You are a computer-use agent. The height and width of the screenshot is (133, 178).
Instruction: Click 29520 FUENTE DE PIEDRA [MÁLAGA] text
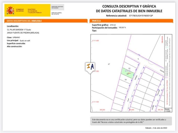coord(23,33)
